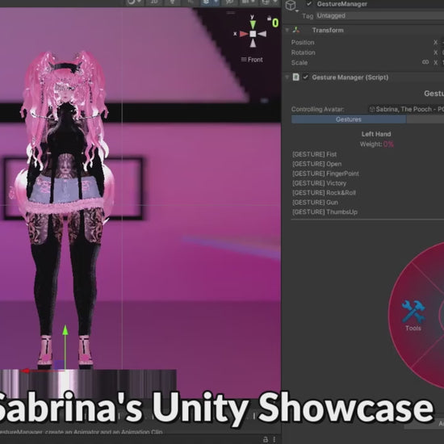Click the green Y move arrow handle
This screenshot has width=444, height=444.
pos(65,330)
